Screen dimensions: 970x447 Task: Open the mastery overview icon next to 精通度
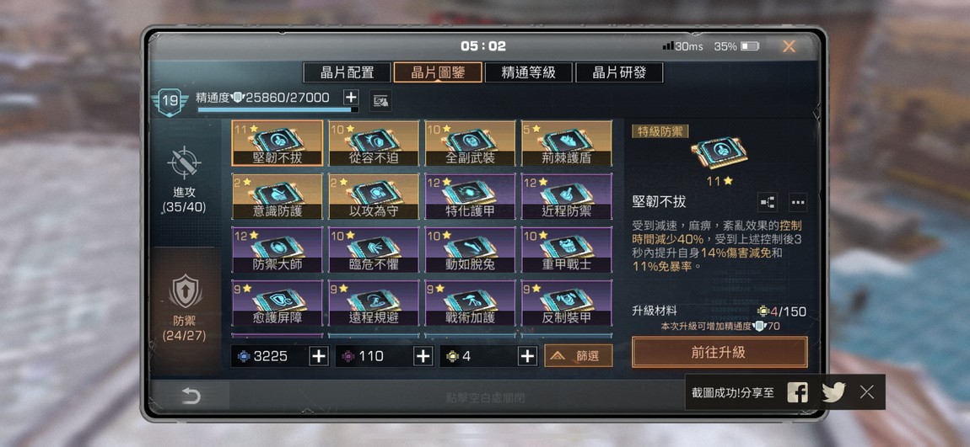pyautogui.click(x=380, y=100)
